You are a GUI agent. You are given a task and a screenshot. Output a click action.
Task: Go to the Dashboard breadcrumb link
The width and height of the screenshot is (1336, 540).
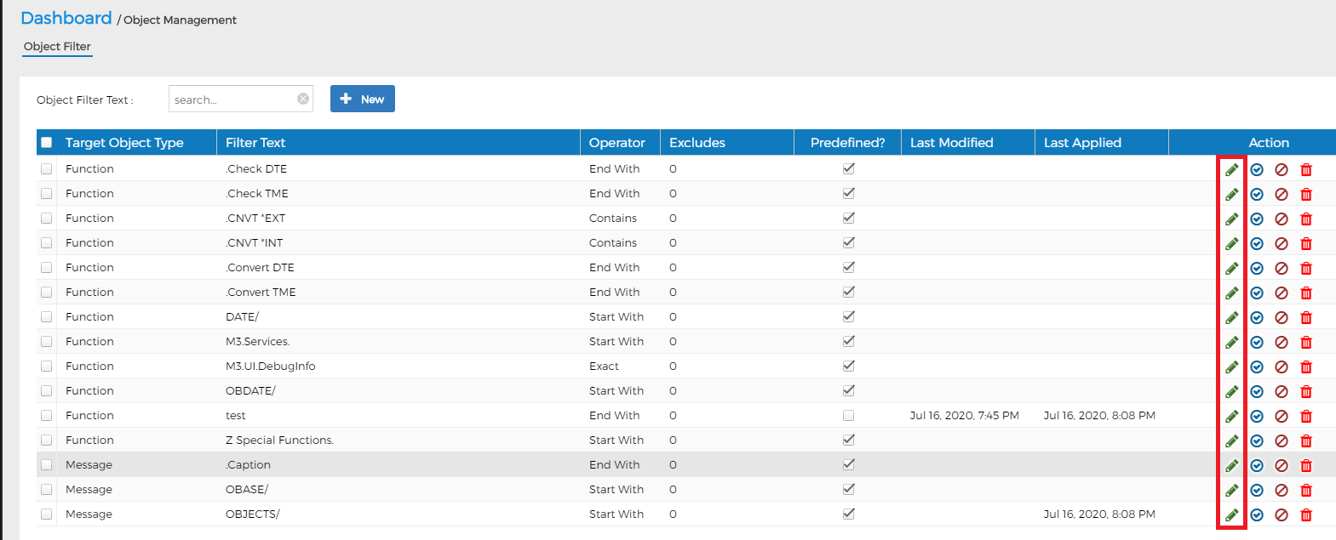coord(66,18)
